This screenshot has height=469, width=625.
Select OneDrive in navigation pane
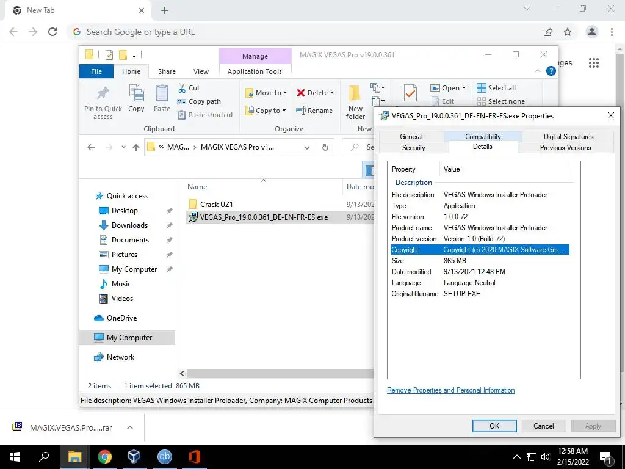[121, 318]
